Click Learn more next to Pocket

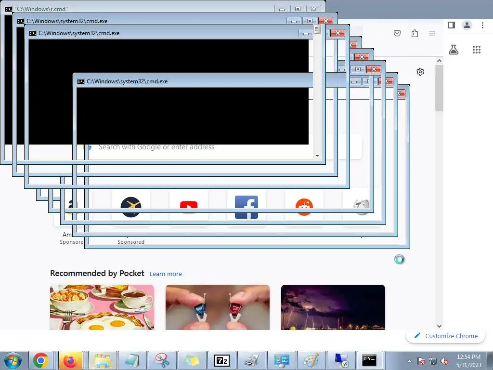pyautogui.click(x=166, y=274)
